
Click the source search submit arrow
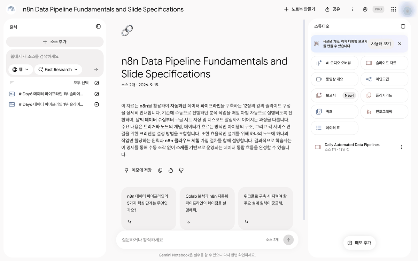tap(96, 70)
